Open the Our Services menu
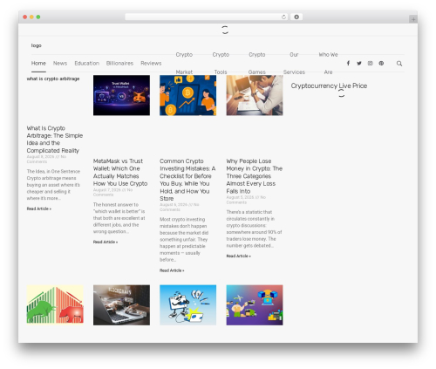Viewport: 436px width, 369px height. click(294, 63)
